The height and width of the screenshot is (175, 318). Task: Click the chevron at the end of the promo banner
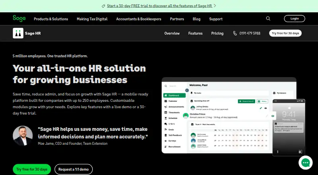[215, 6]
